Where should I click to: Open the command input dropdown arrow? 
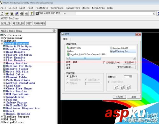pos(154,13)
